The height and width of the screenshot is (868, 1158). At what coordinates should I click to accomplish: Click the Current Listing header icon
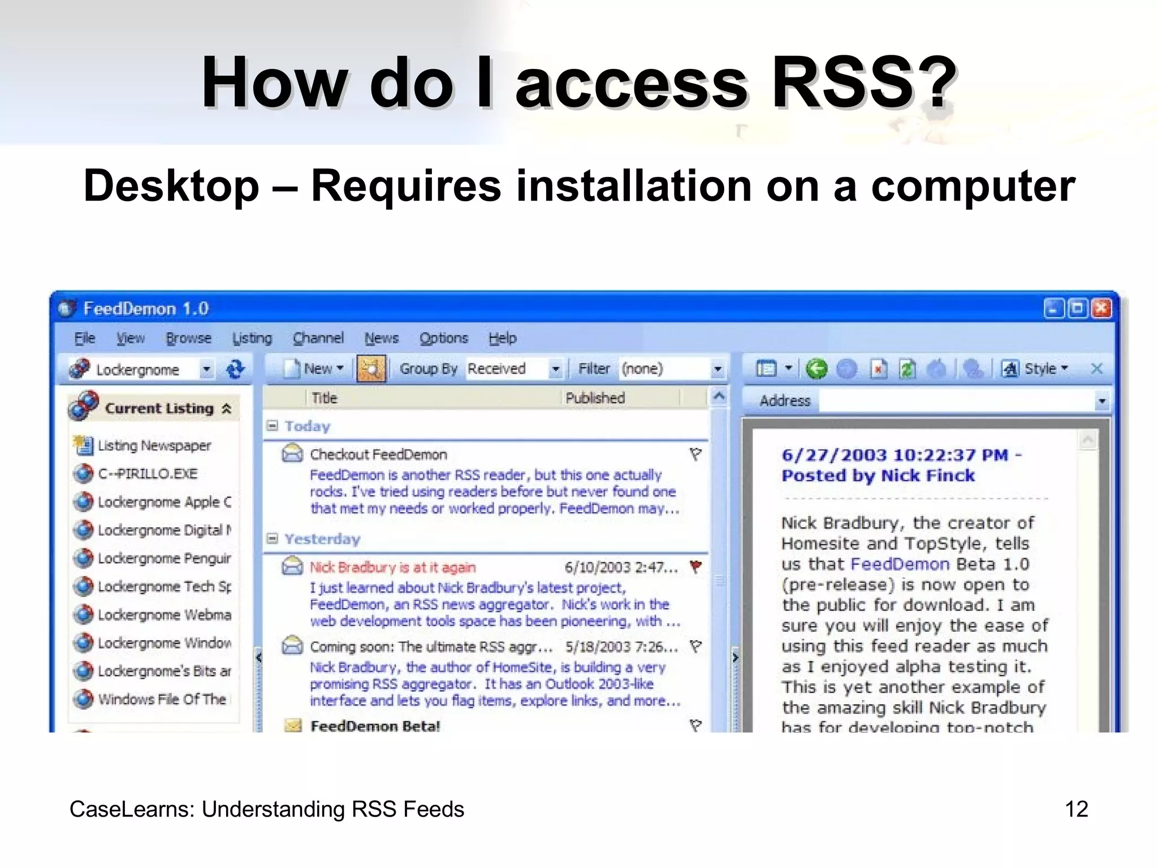coord(84,405)
